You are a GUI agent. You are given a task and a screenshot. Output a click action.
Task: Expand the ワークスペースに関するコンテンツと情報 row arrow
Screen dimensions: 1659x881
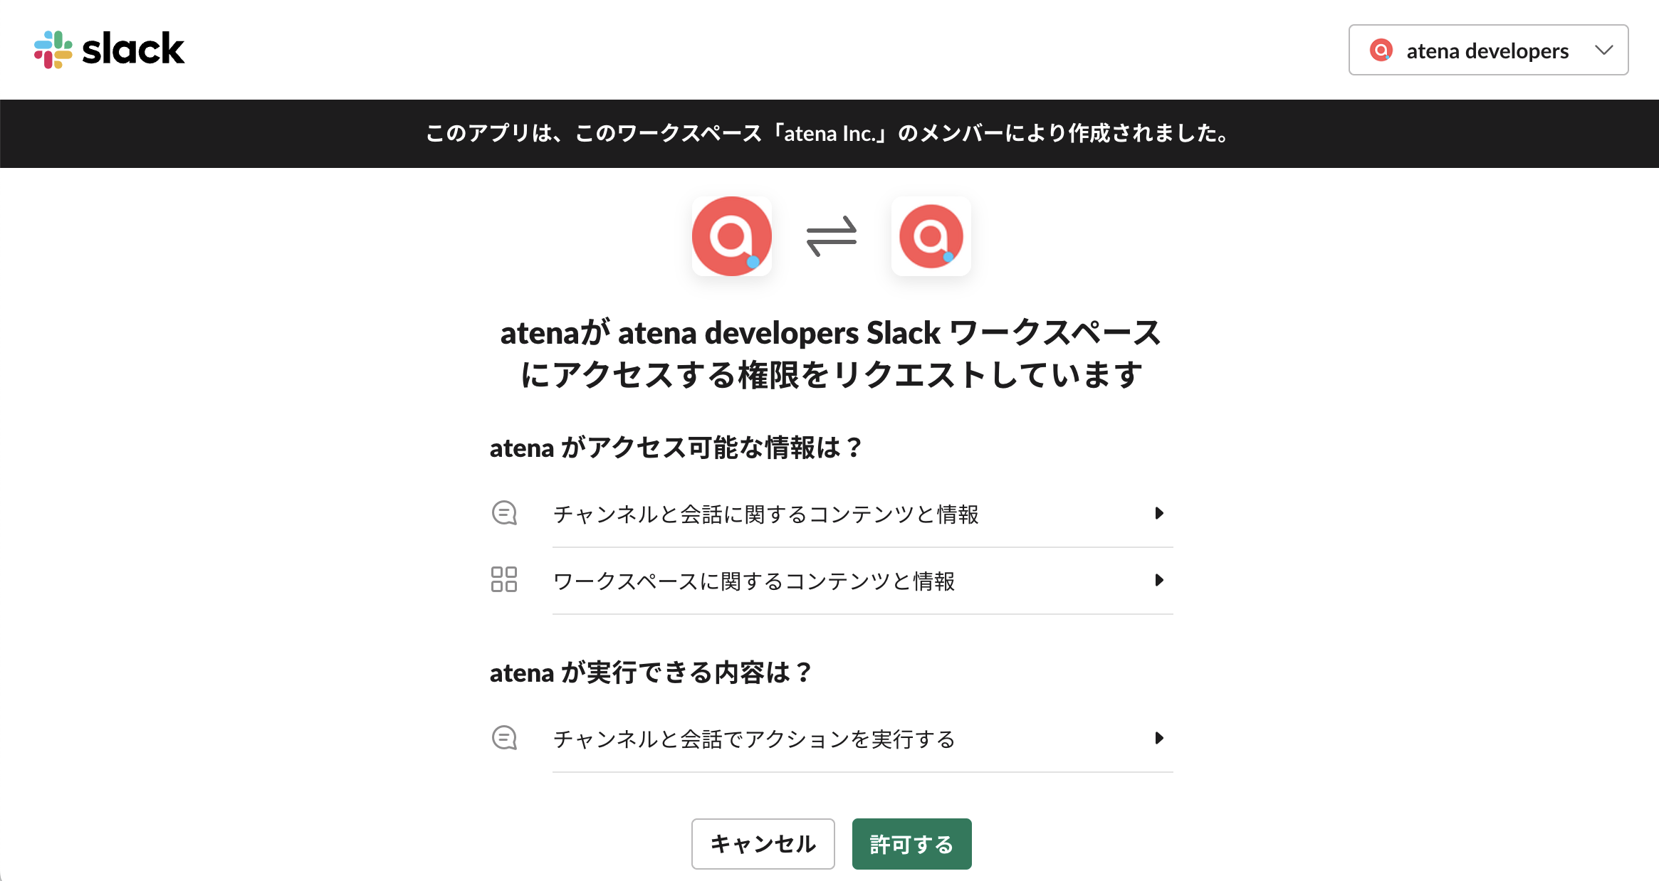coord(1159,580)
